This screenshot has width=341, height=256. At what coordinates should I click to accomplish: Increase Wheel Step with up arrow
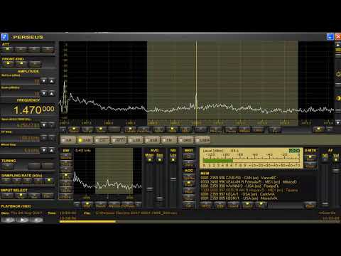click(52, 150)
